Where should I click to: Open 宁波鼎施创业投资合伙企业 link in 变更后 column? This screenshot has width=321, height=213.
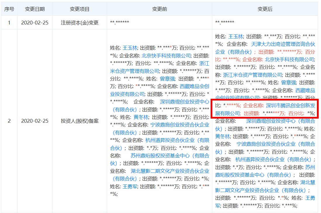click(265, 148)
